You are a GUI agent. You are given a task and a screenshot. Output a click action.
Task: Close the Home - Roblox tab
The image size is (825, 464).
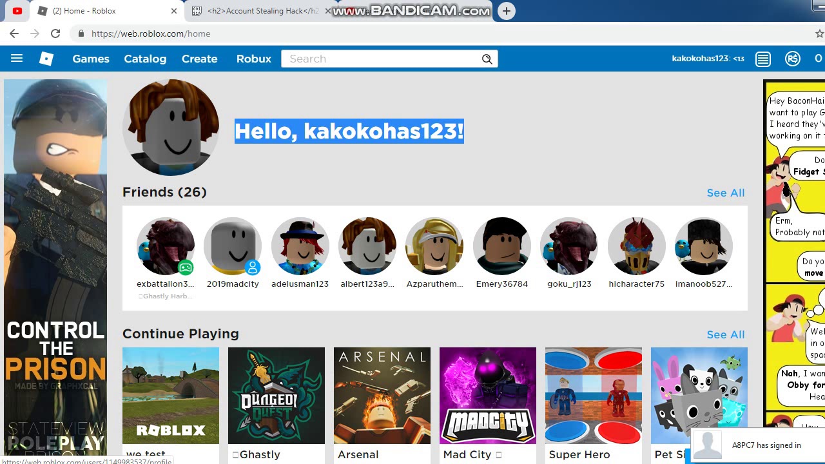pyautogui.click(x=174, y=11)
